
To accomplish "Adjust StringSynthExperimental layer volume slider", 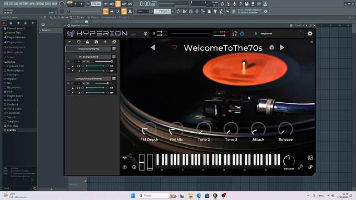I will [x=103, y=83].
